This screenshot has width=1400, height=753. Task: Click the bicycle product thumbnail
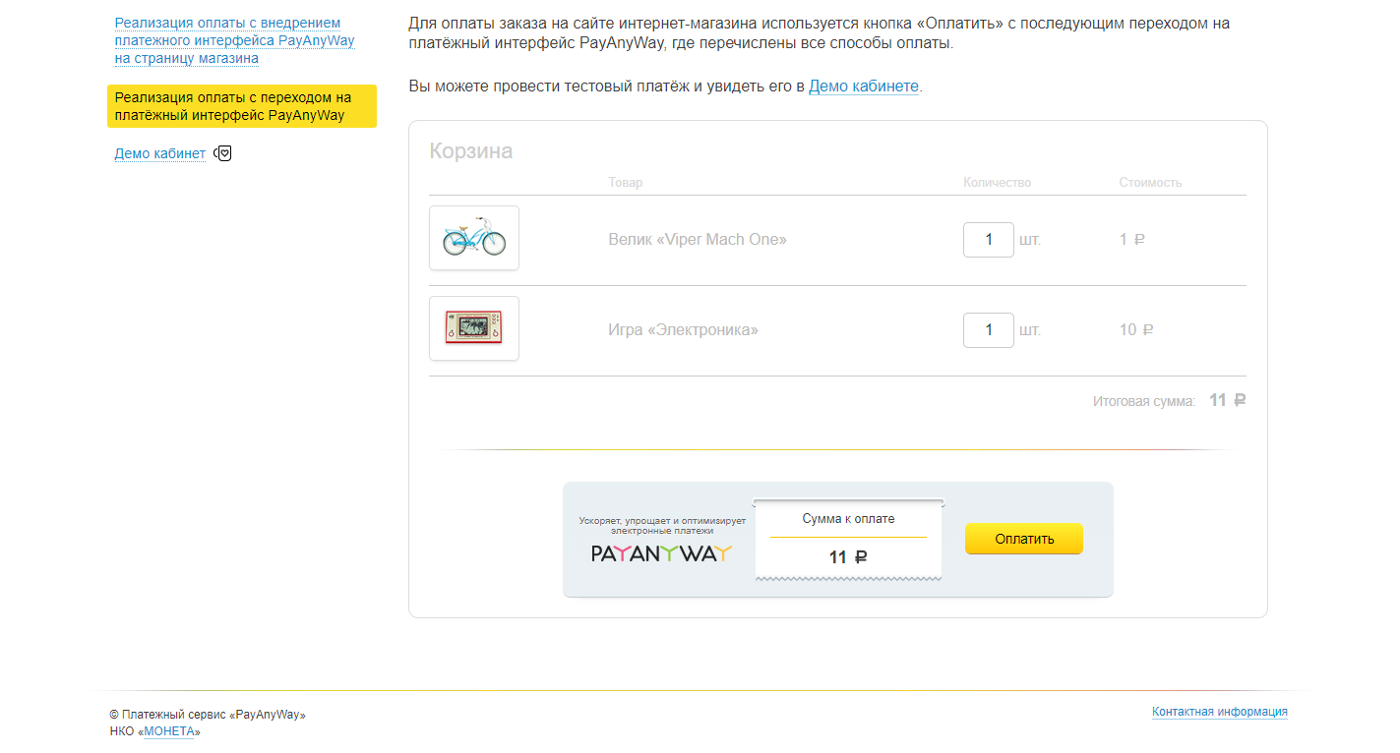click(x=474, y=238)
